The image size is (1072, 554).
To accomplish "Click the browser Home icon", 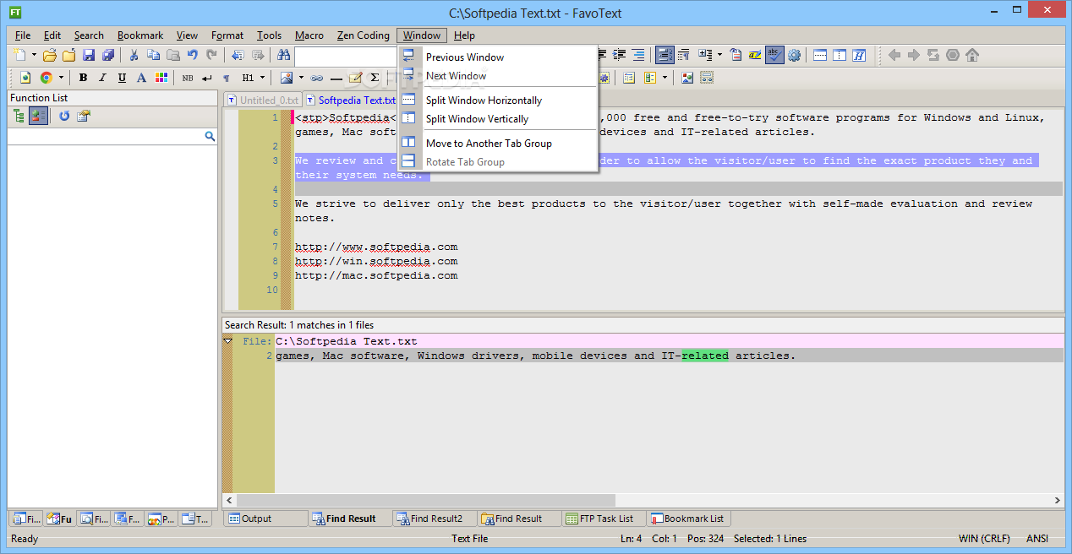I will pos(972,55).
